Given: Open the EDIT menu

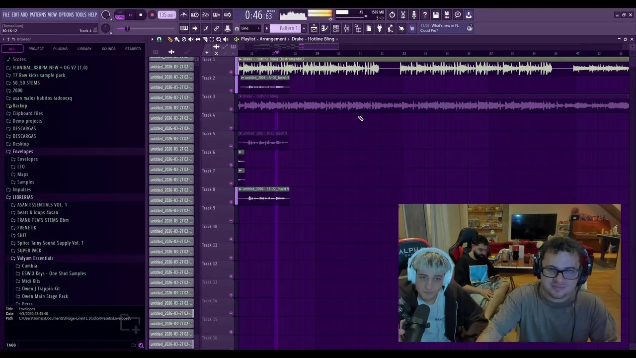Looking at the screenshot, I should (15, 15).
